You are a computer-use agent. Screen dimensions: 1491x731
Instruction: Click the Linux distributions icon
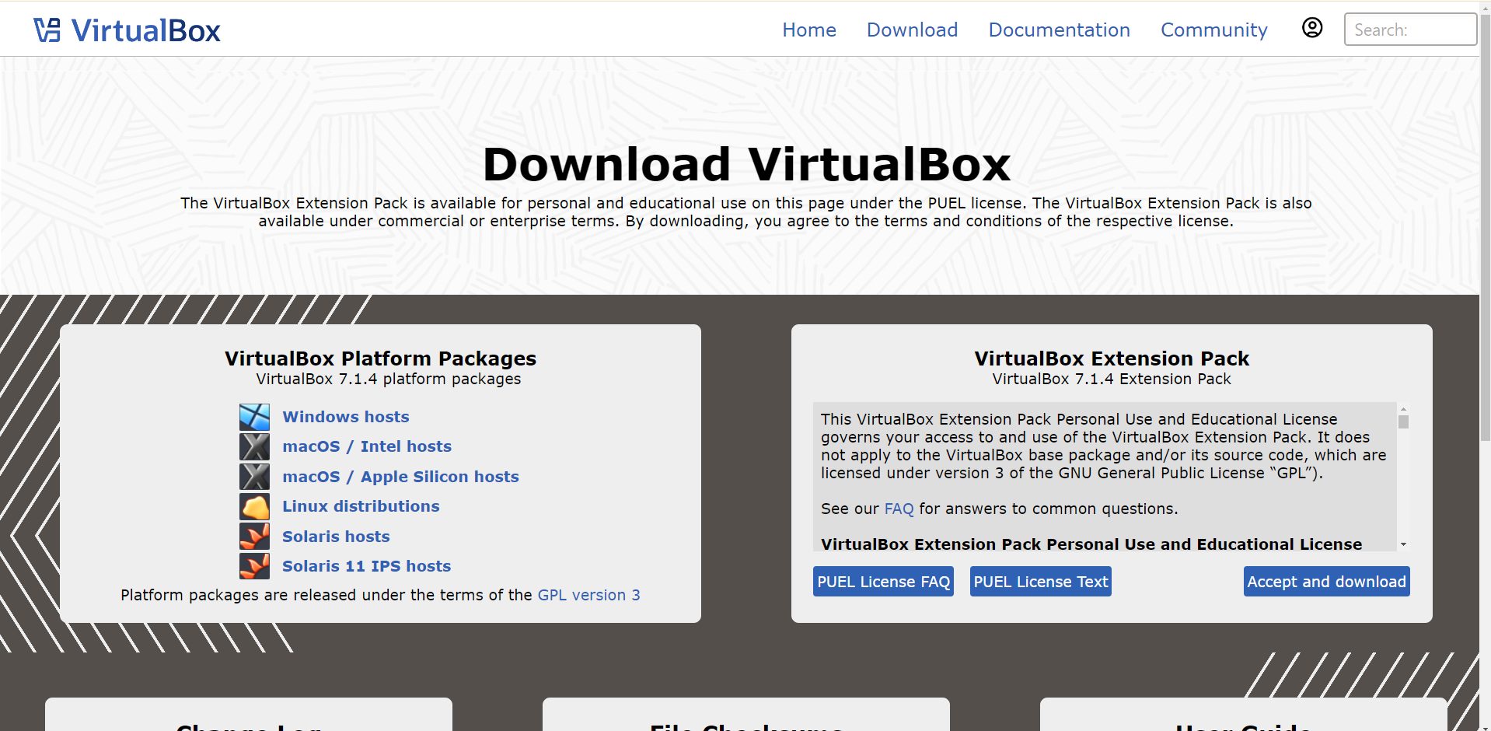[x=254, y=506]
